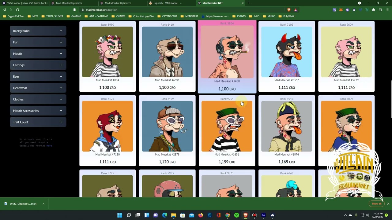392x220 pixels.
Task: Open the Brave main menu
Action: tap(387, 10)
